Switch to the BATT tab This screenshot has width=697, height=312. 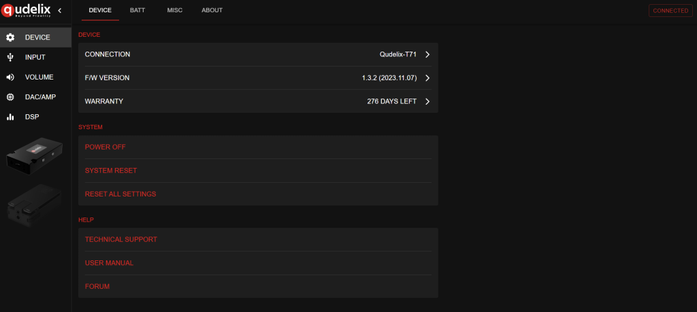click(x=137, y=10)
